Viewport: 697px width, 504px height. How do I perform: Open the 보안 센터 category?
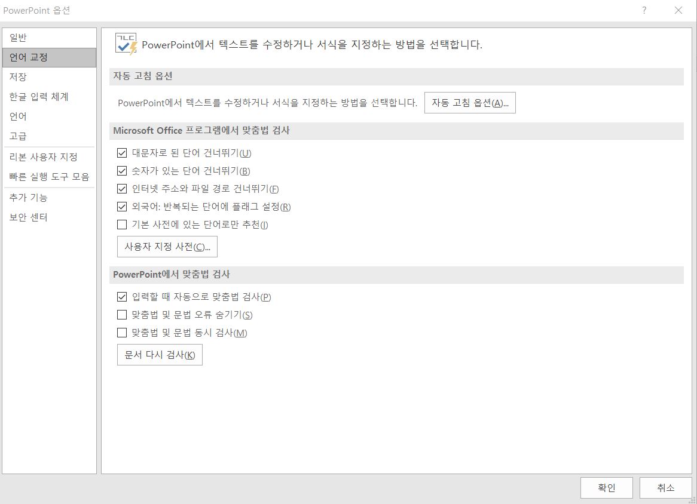click(50, 217)
